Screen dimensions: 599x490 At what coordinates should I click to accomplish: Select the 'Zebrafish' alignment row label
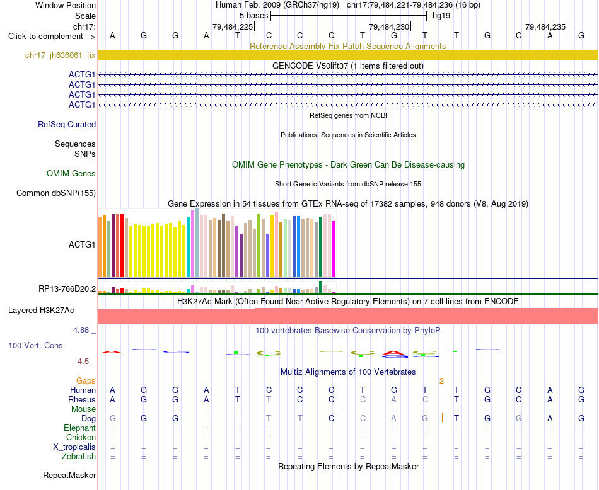79,457
